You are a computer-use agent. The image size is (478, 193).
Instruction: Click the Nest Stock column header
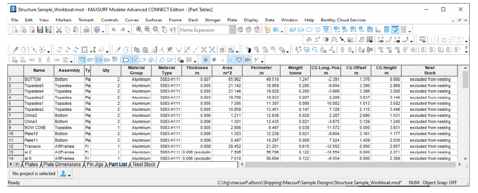click(429, 70)
